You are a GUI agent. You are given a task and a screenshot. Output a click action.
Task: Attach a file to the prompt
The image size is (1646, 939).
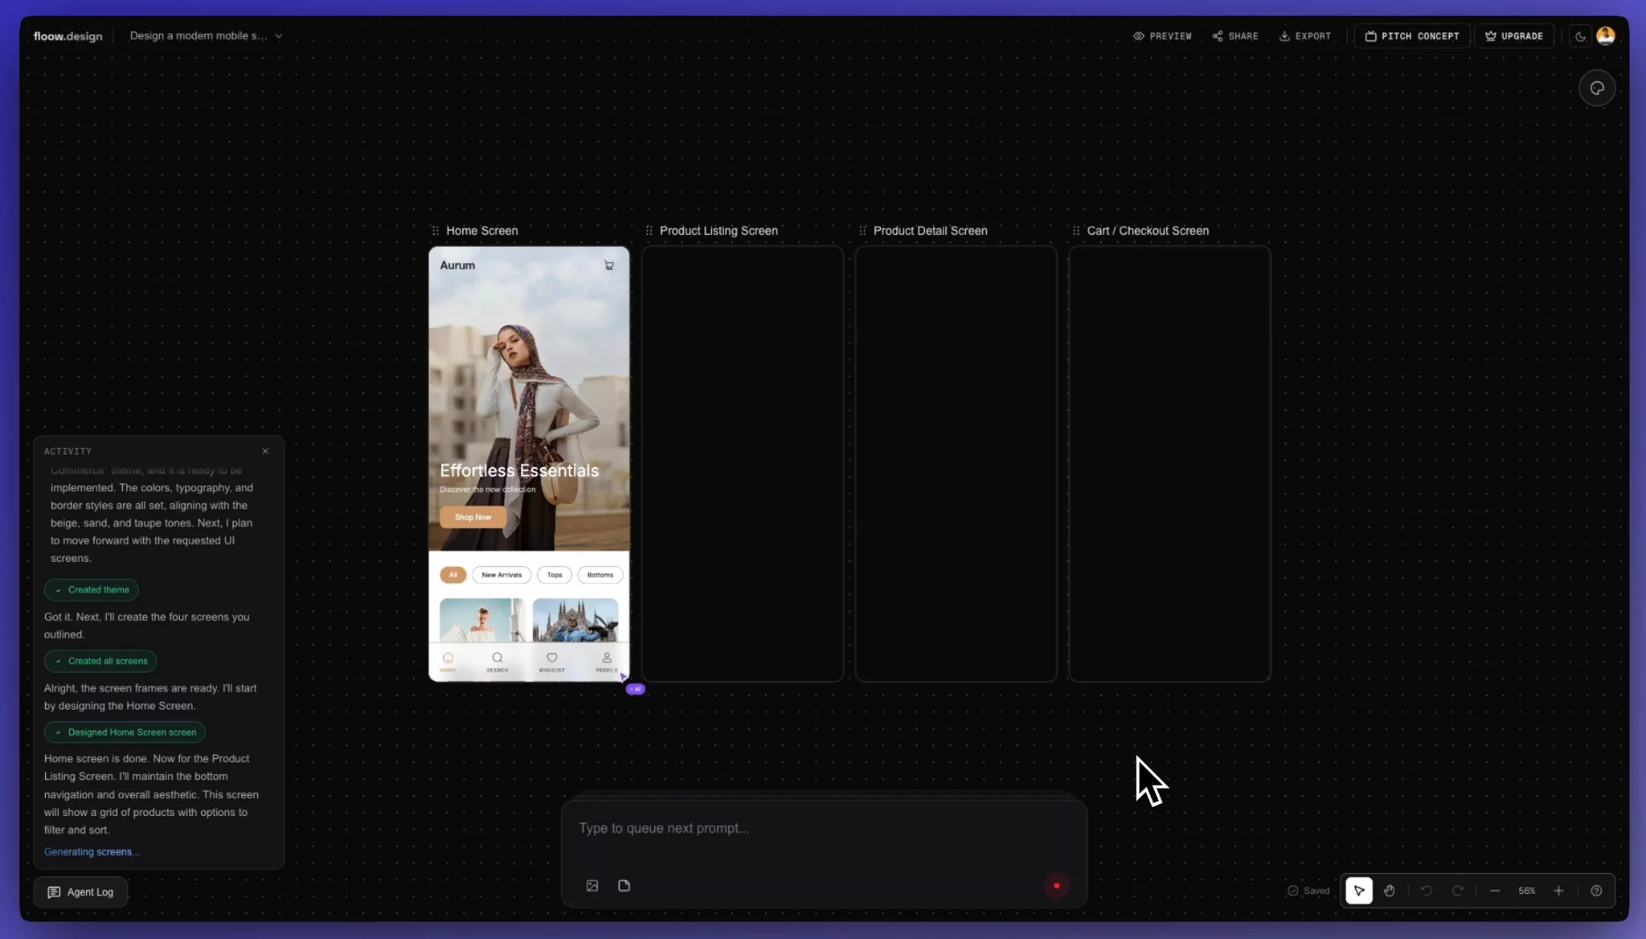click(x=624, y=886)
